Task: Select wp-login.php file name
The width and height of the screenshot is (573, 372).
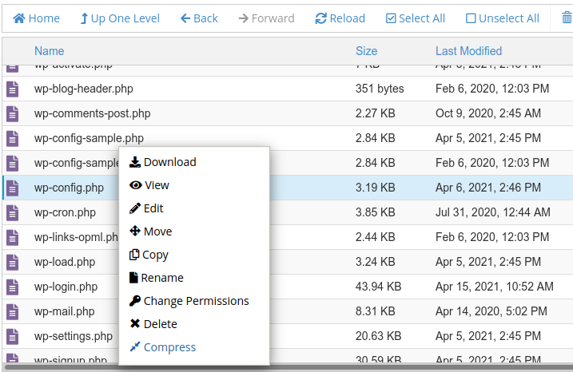Action: tap(66, 287)
